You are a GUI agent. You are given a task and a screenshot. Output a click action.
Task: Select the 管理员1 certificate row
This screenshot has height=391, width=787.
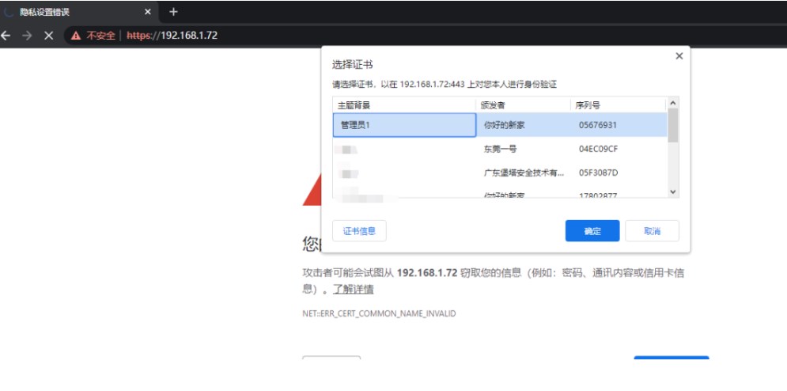coord(404,125)
